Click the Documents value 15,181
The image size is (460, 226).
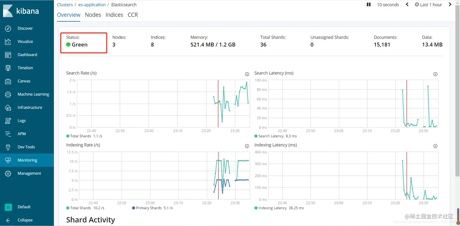(x=382, y=45)
